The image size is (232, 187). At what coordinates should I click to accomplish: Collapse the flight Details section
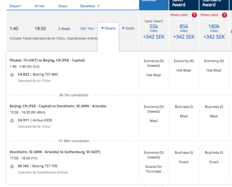108,28
